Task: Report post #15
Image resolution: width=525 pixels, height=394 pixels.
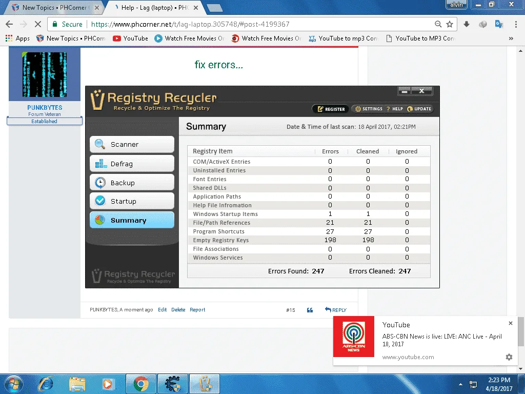Action: coord(197,309)
